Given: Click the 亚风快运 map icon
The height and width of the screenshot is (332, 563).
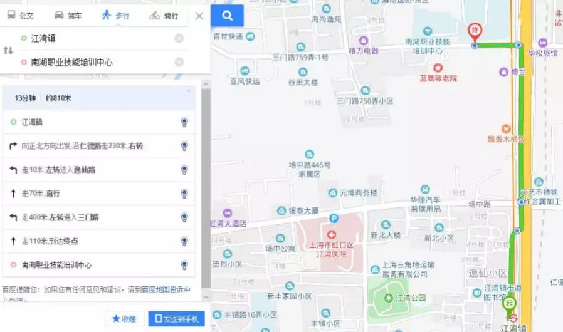Looking at the screenshot, I should tap(245, 71).
